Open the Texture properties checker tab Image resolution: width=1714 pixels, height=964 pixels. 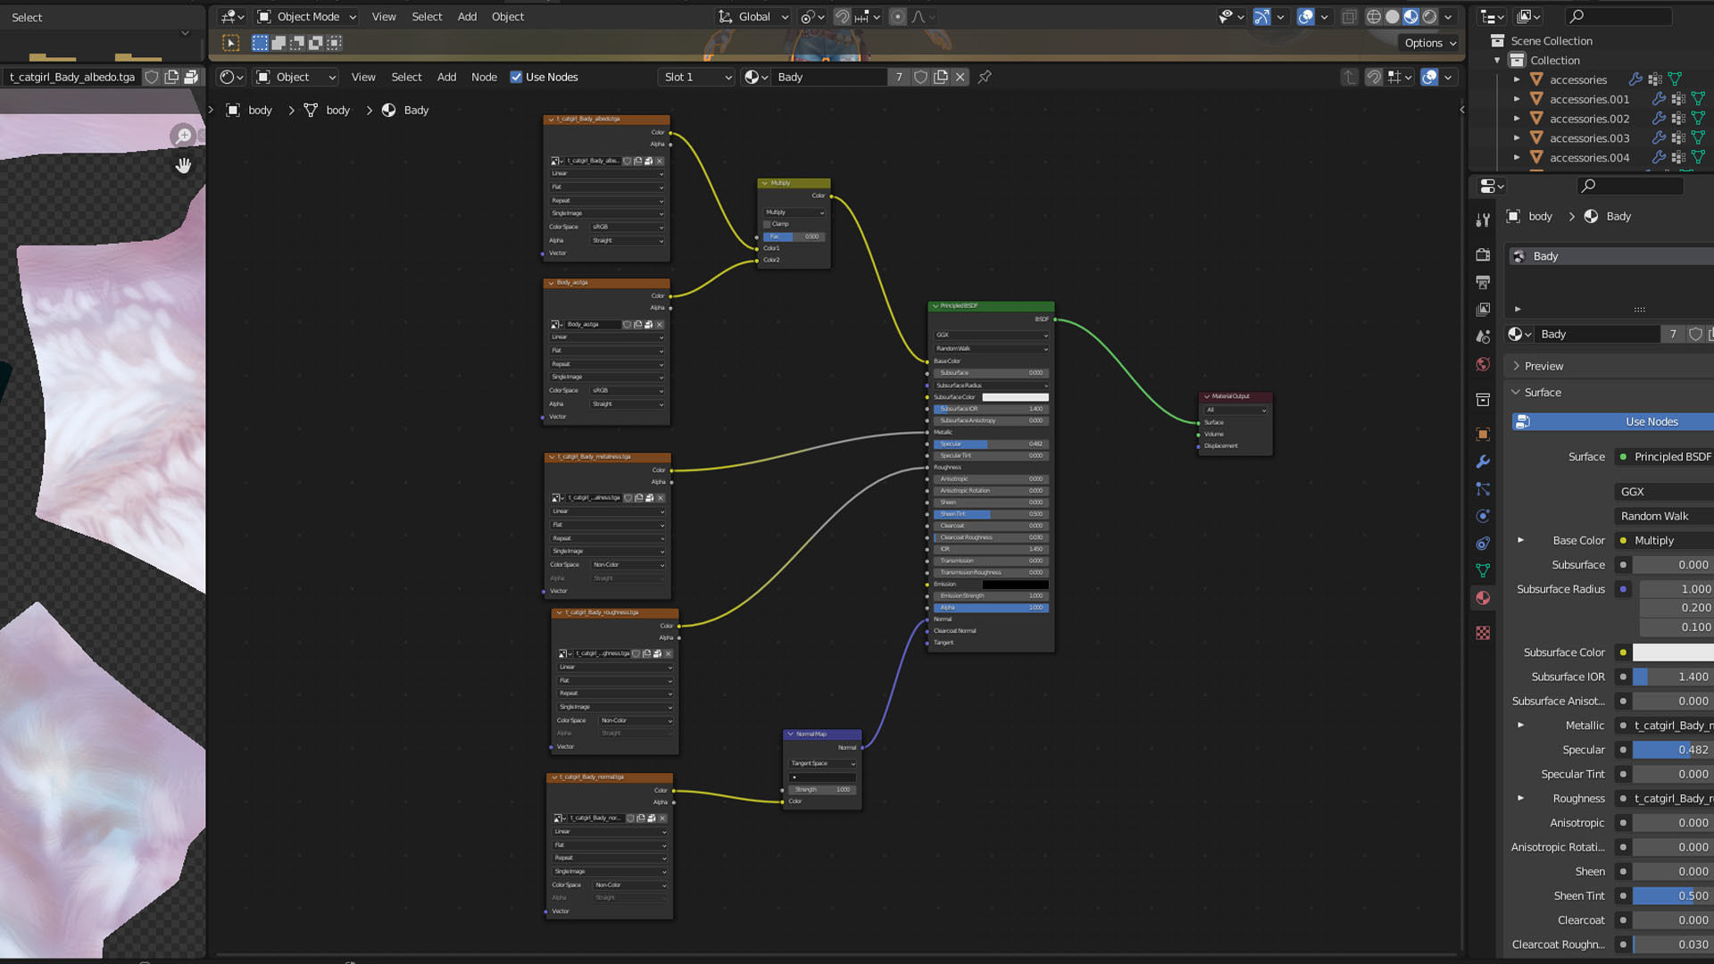click(x=1483, y=633)
